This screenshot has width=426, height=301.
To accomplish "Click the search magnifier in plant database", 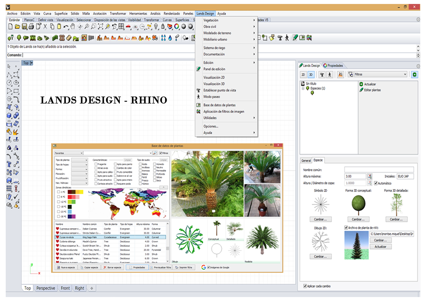I will pyautogui.click(x=155, y=153).
